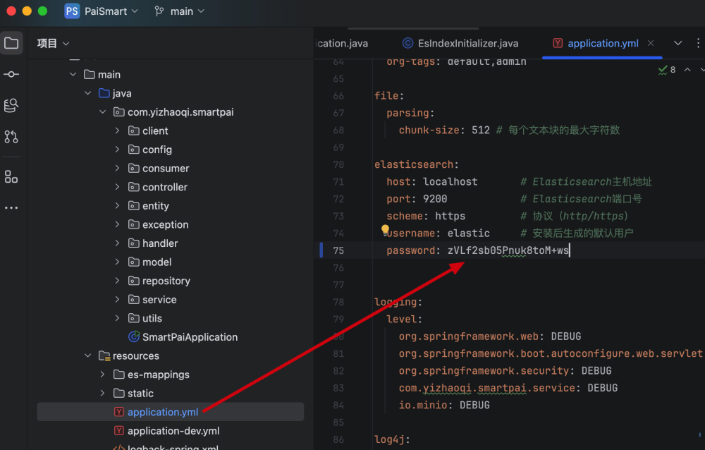This screenshot has height=450, width=705.
Task: Go to previous highlighted problem up arrow
Action: tap(687, 70)
